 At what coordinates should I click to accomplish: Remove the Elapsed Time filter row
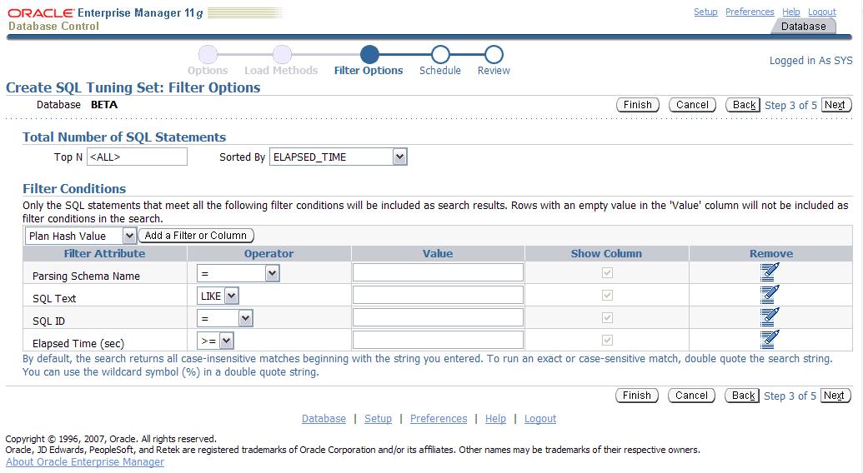pyautogui.click(x=770, y=339)
